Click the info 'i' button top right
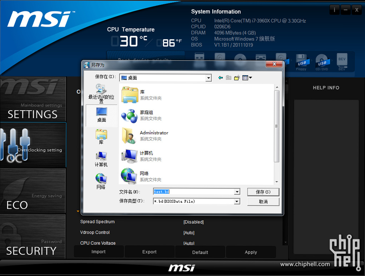This screenshot has height=276, width=365. pos(335,10)
